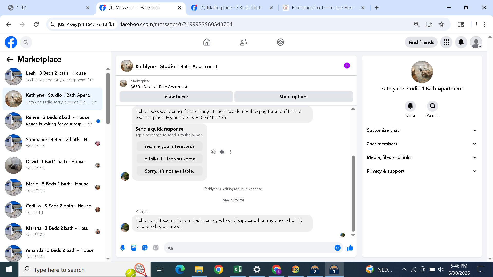Choose a sticker with the sticker icon

click(x=145, y=248)
